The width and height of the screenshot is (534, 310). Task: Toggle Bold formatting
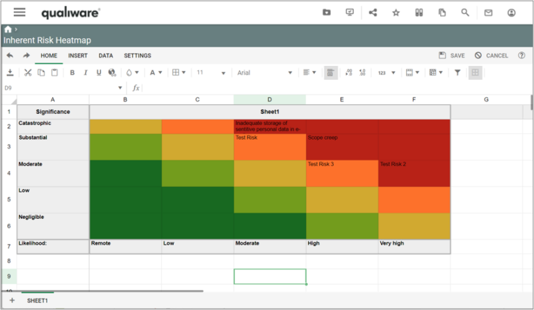(72, 72)
